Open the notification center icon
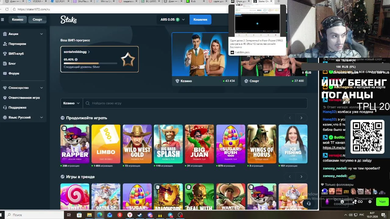 click(x=383, y=215)
